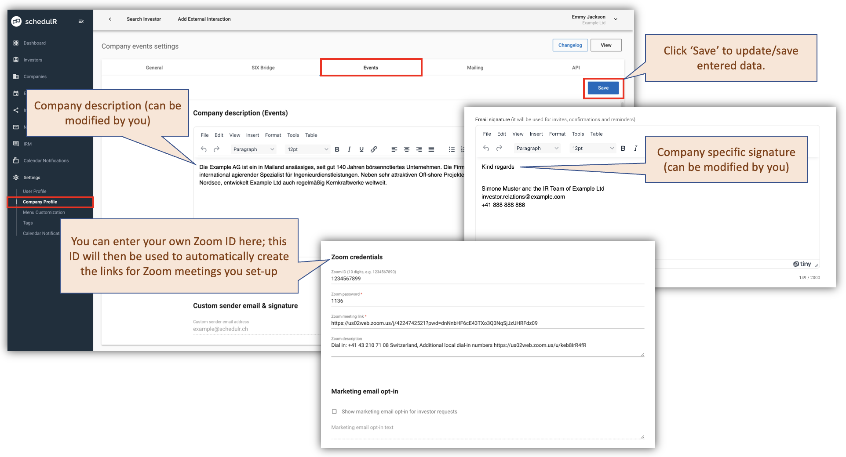Click the Settings gear icon
846x457 pixels.
point(16,177)
